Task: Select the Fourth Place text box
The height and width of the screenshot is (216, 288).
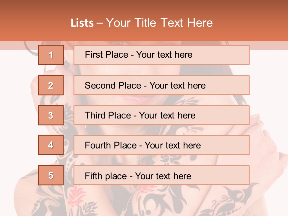Action: (x=161, y=145)
